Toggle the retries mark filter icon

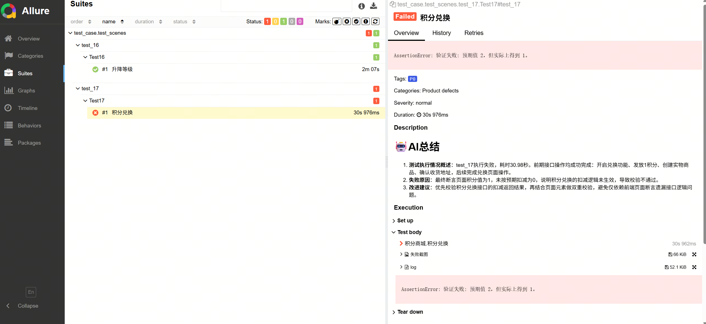pos(375,21)
